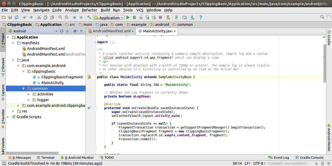
Task: Click the Copy icon in toolbar
Action: (46, 17)
